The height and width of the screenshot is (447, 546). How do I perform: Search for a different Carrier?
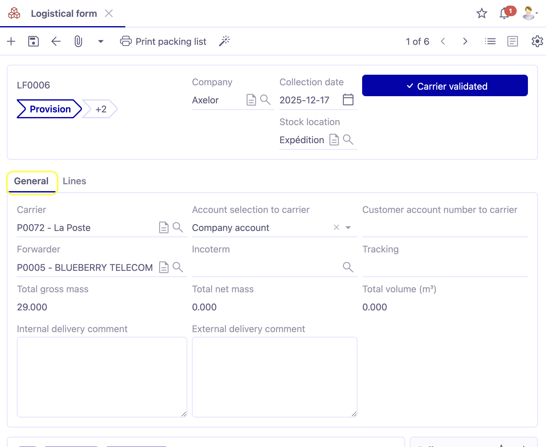pos(178,227)
